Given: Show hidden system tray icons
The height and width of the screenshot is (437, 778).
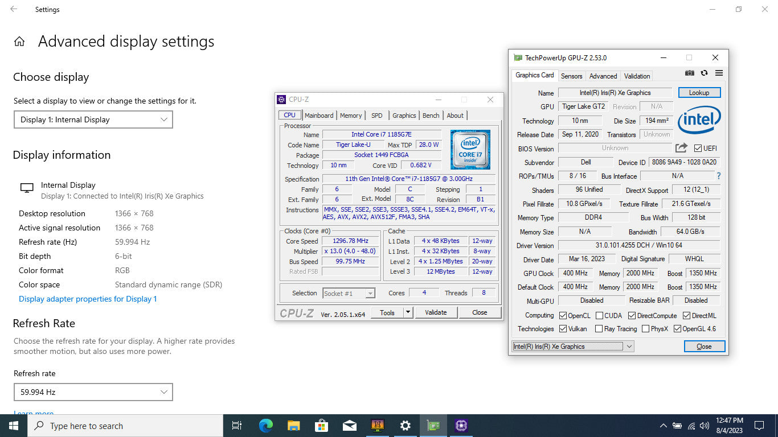Looking at the screenshot, I should click(663, 426).
